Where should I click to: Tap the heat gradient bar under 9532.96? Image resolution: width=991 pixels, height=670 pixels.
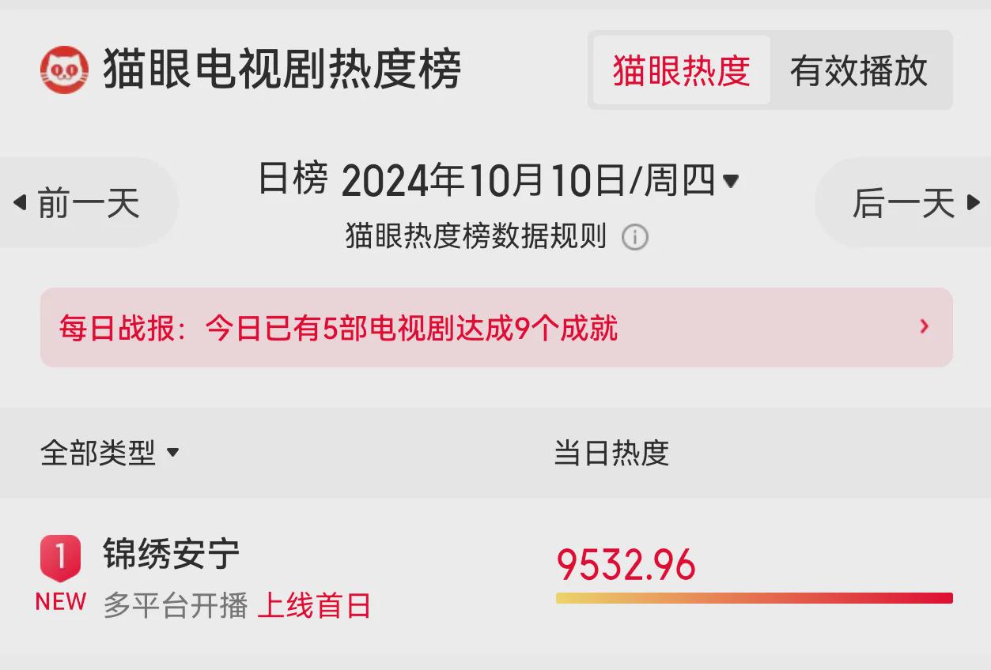[x=754, y=598]
